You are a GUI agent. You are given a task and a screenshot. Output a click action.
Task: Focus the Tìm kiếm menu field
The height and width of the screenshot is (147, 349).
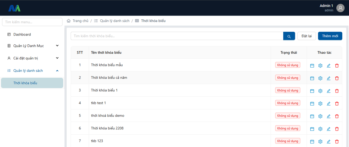(32, 22)
